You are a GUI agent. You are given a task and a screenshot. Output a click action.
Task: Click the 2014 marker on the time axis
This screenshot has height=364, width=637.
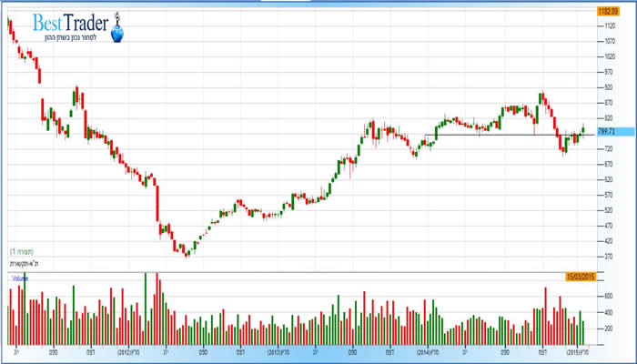(x=428, y=350)
